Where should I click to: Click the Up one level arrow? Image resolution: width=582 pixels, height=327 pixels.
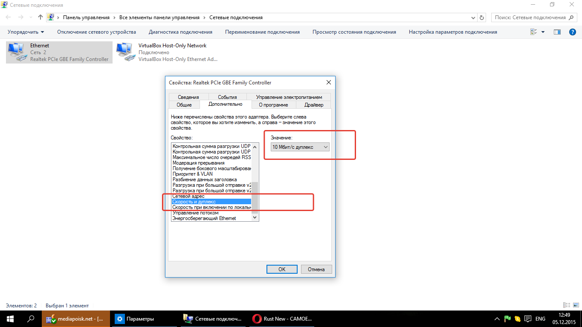click(x=41, y=17)
